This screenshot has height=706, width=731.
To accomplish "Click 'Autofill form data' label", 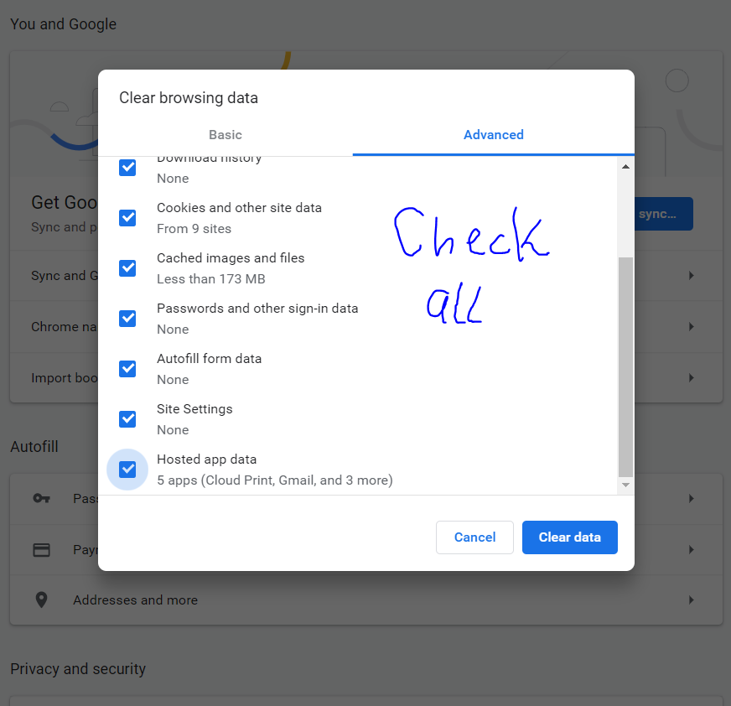I will click(209, 359).
